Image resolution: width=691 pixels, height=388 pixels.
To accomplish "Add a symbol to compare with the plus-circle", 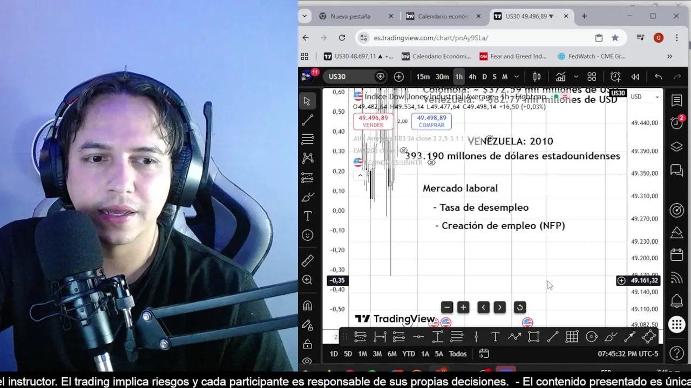I will [x=398, y=77].
